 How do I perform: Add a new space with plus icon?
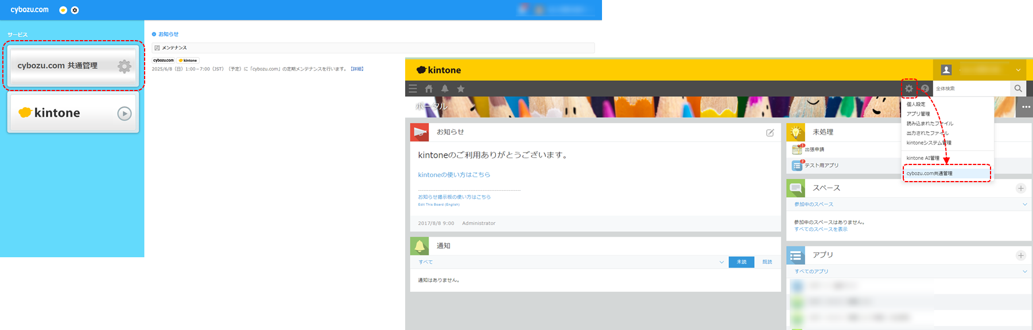tap(1020, 188)
